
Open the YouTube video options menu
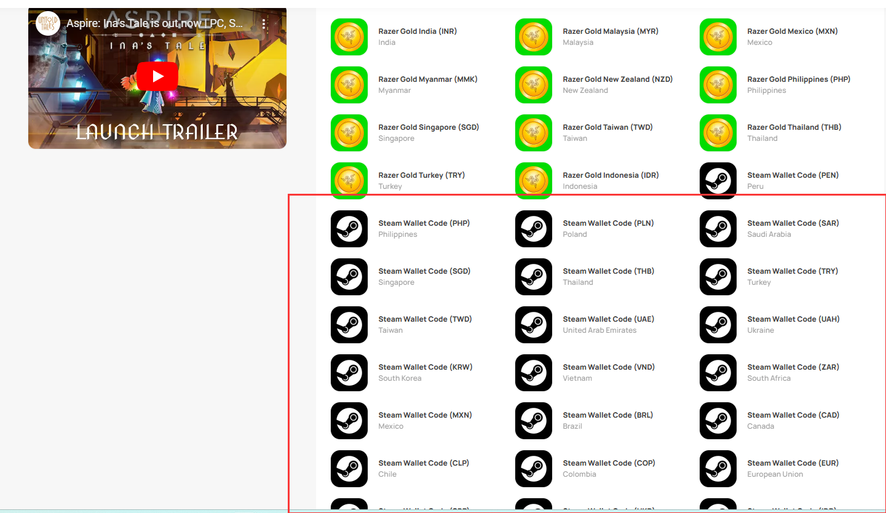(x=264, y=24)
